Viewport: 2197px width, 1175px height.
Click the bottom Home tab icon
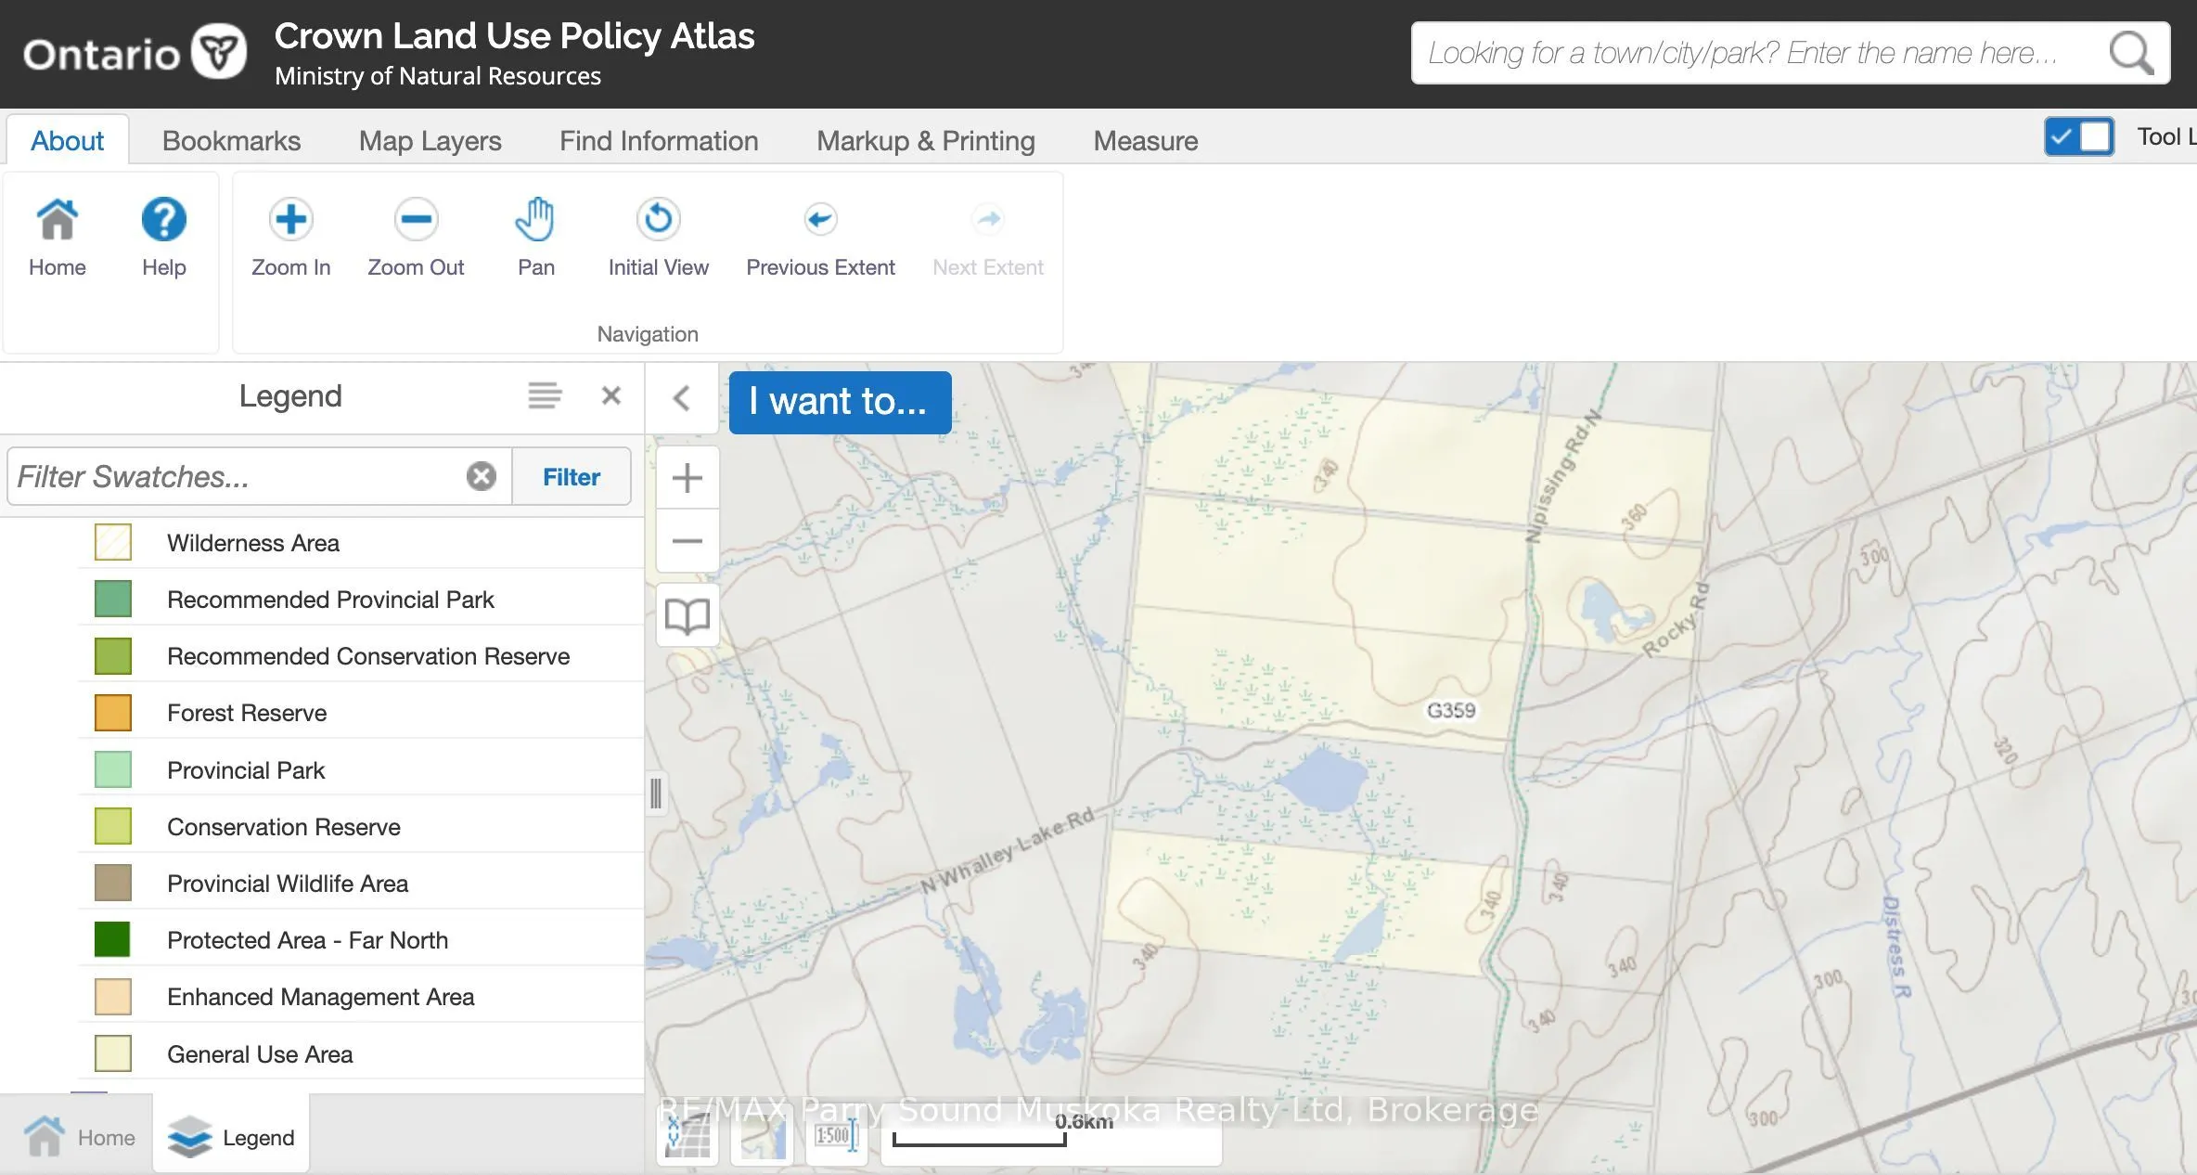pyautogui.click(x=44, y=1137)
